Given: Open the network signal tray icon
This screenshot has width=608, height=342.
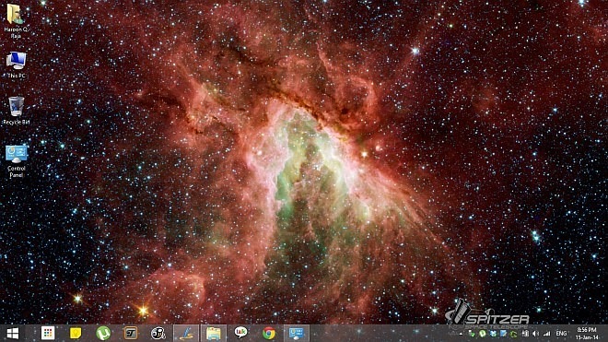Looking at the screenshot, I should click(546, 334).
